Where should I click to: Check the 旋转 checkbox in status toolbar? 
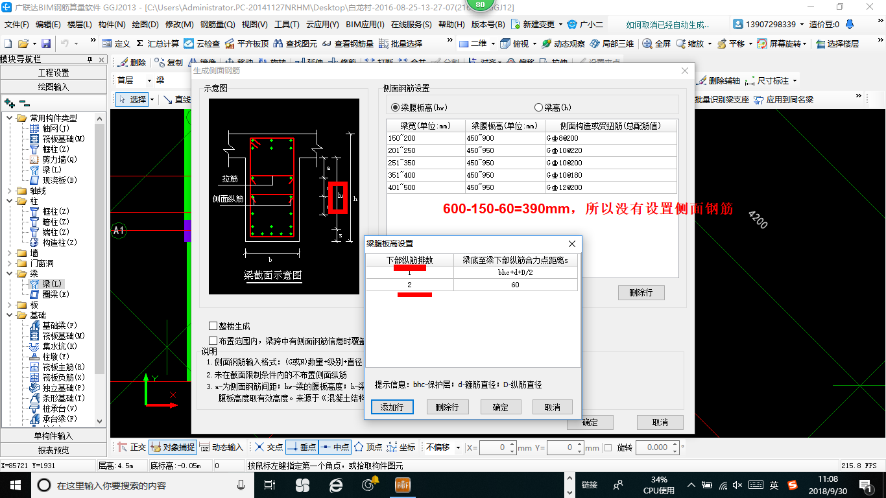tap(608, 447)
